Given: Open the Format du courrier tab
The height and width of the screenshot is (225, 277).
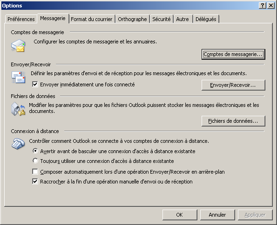Looking at the screenshot, I should (92, 19).
